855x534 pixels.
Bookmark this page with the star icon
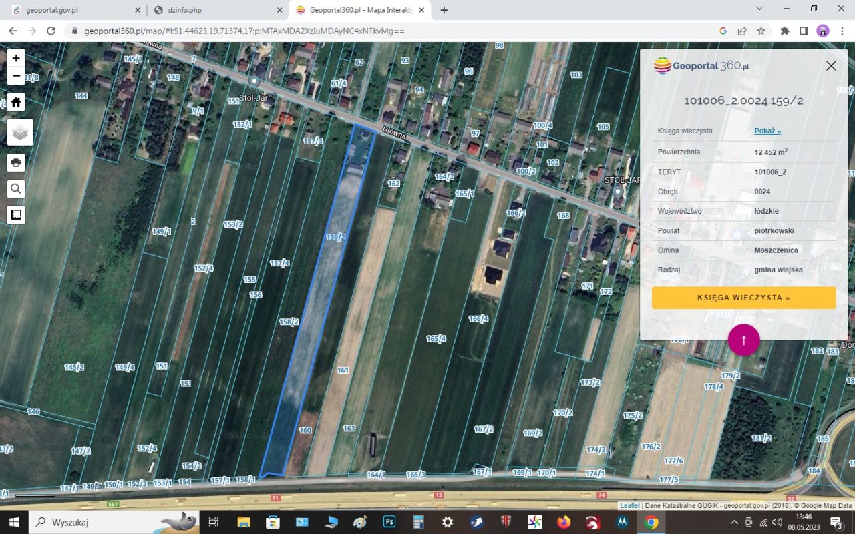(x=761, y=31)
